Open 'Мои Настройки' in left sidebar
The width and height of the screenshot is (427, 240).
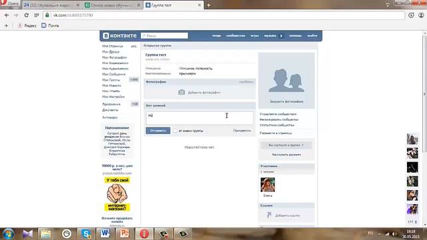(113, 97)
